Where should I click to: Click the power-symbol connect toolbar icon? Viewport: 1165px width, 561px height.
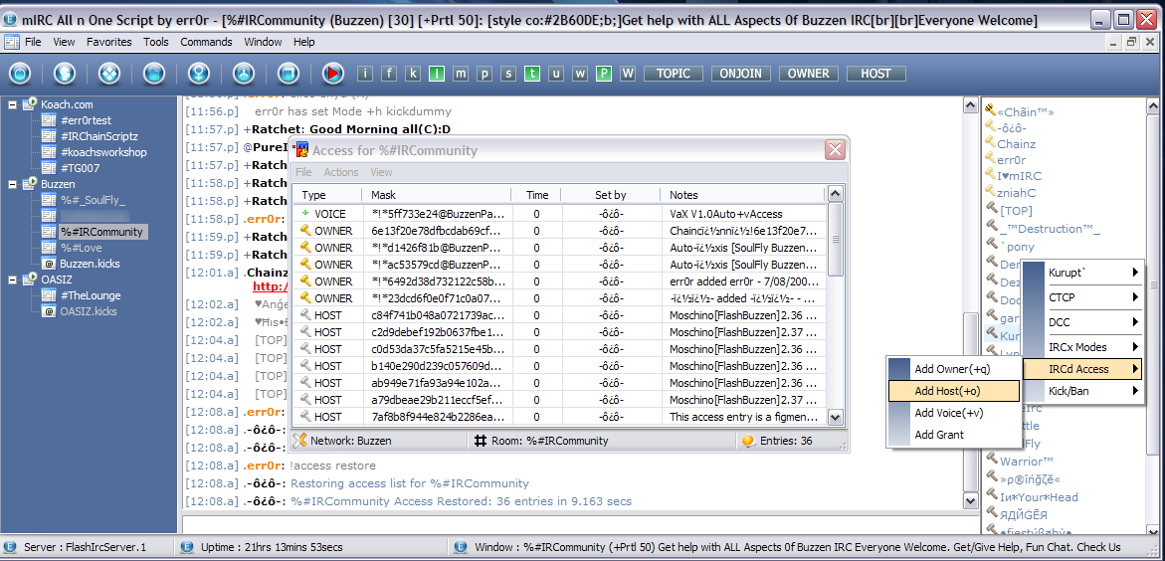point(20,73)
